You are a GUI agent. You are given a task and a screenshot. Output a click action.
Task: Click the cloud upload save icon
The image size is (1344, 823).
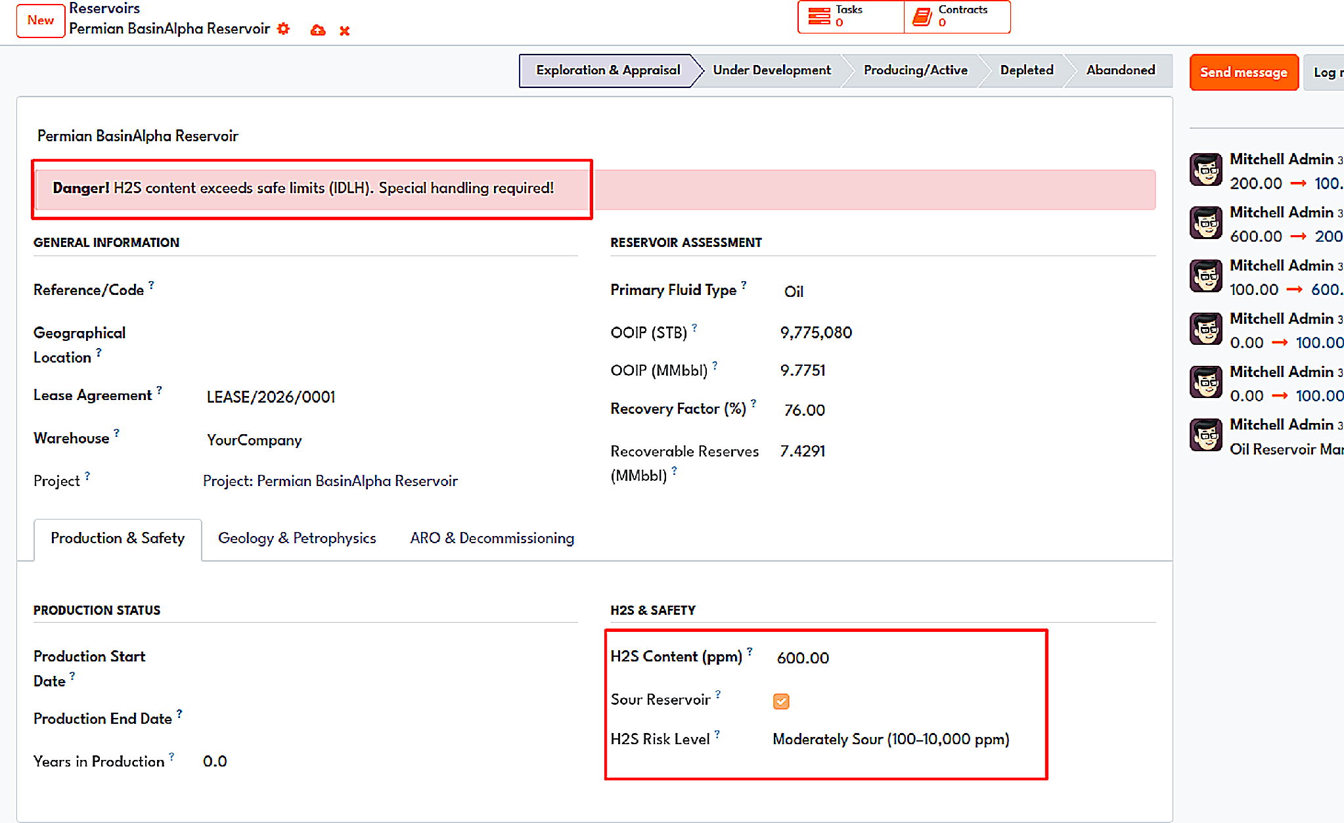click(x=318, y=30)
